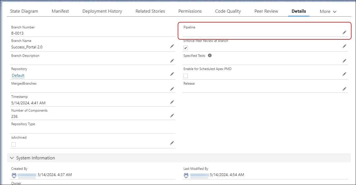Screen dimensions: 356x185
Task: Click pencil icon for Specified Tests
Action: [344, 61]
